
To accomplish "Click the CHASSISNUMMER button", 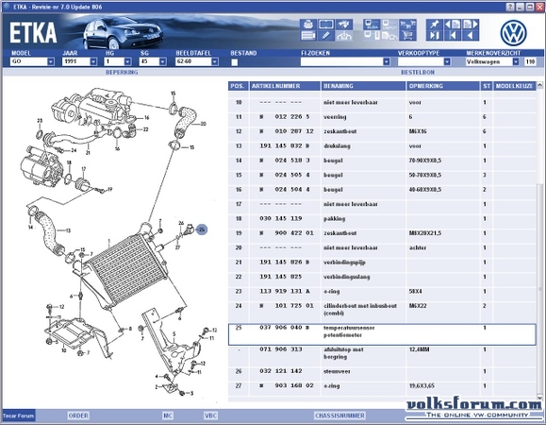I will [x=339, y=416].
